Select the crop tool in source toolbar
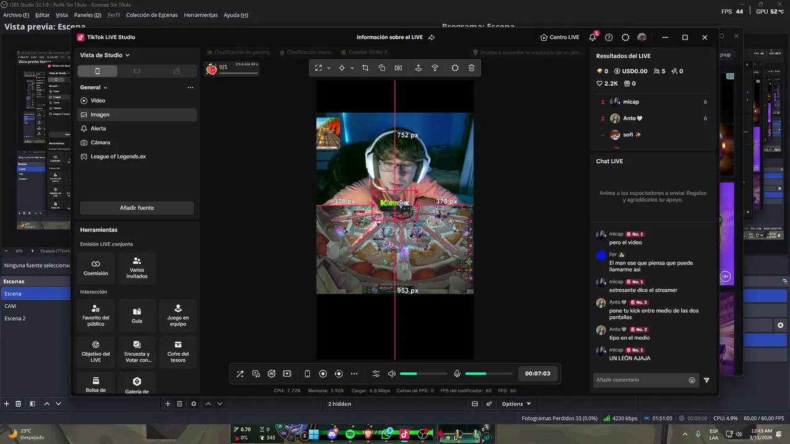This screenshot has height=444, width=790. [365, 68]
